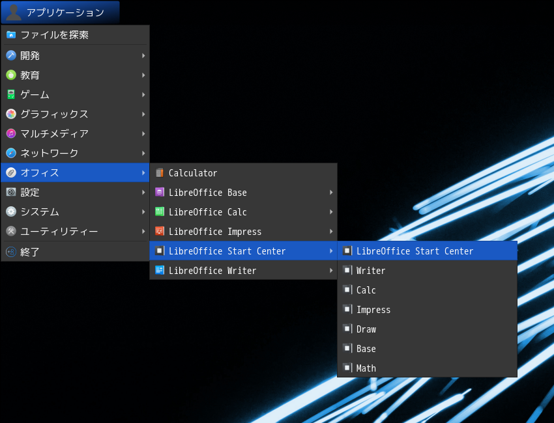Click the マルチメディア music note icon
The image size is (554, 423).
[x=11, y=133]
